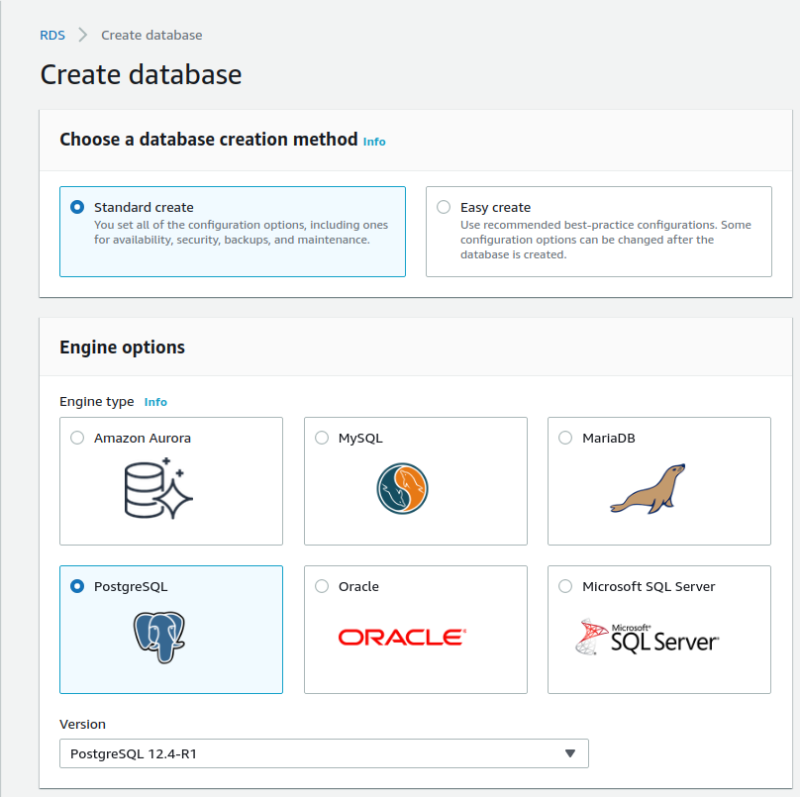Click the red Oracle logo
800x797 pixels.
tap(402, 638)
